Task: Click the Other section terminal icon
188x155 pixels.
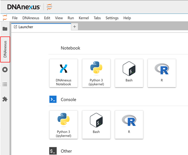Action: click(53, 151)
